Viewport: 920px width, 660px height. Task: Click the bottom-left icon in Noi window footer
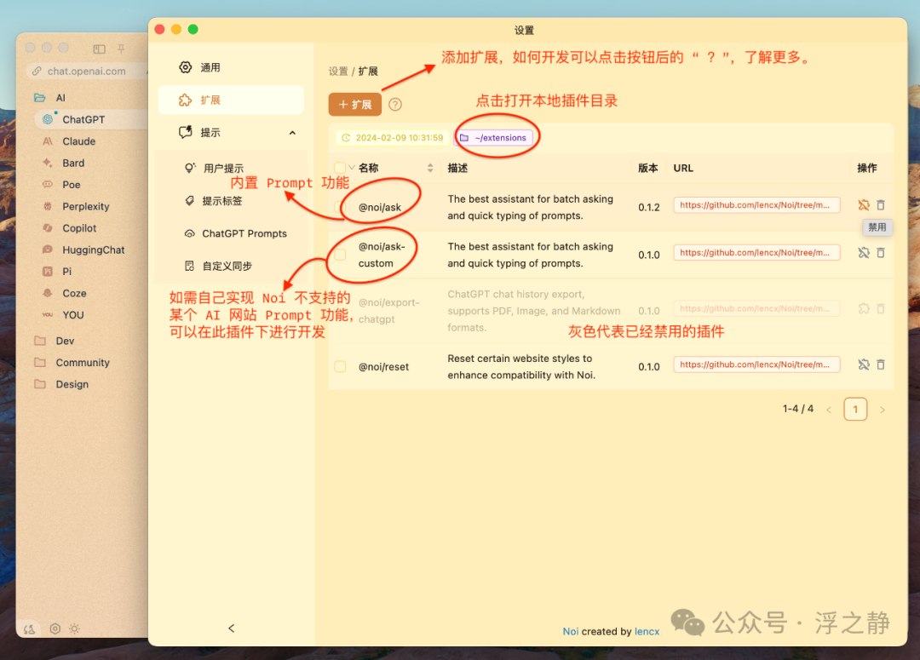click(x=29, y=628)
